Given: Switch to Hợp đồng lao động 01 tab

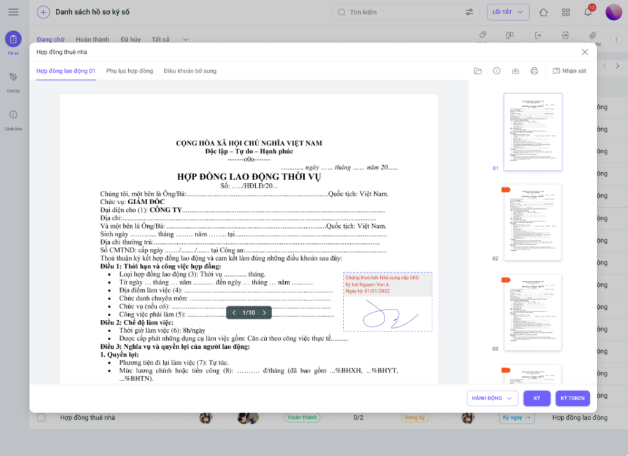Looking at the screenshot, I should pos(66,71).
